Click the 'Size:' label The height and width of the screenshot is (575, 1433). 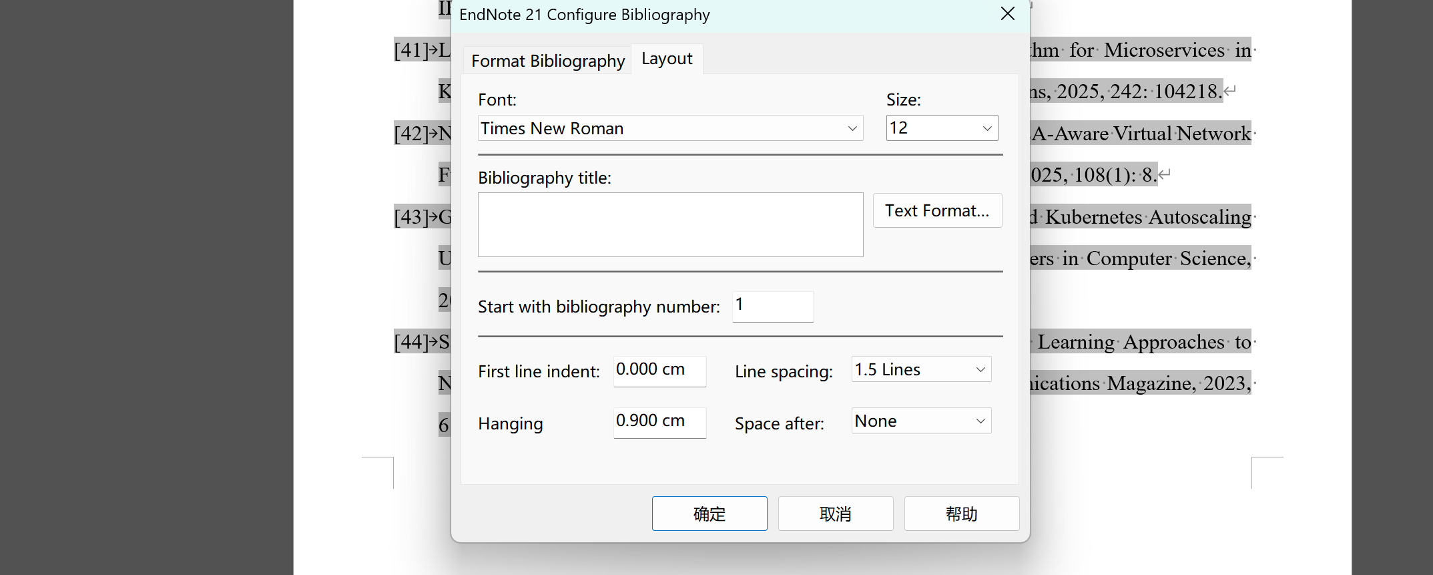[904, 100]
